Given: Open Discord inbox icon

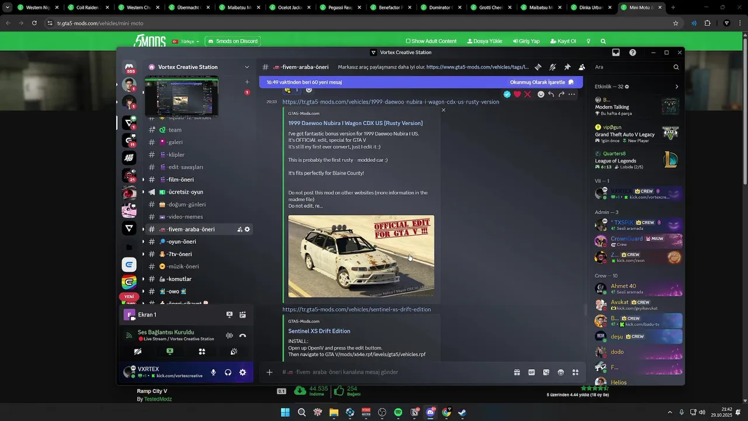Looking at the screenshot, I should coord(616,53).
